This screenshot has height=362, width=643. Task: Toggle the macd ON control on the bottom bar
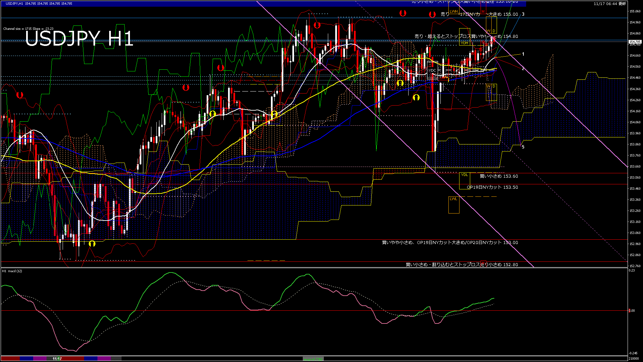click(x=313, y=359)
